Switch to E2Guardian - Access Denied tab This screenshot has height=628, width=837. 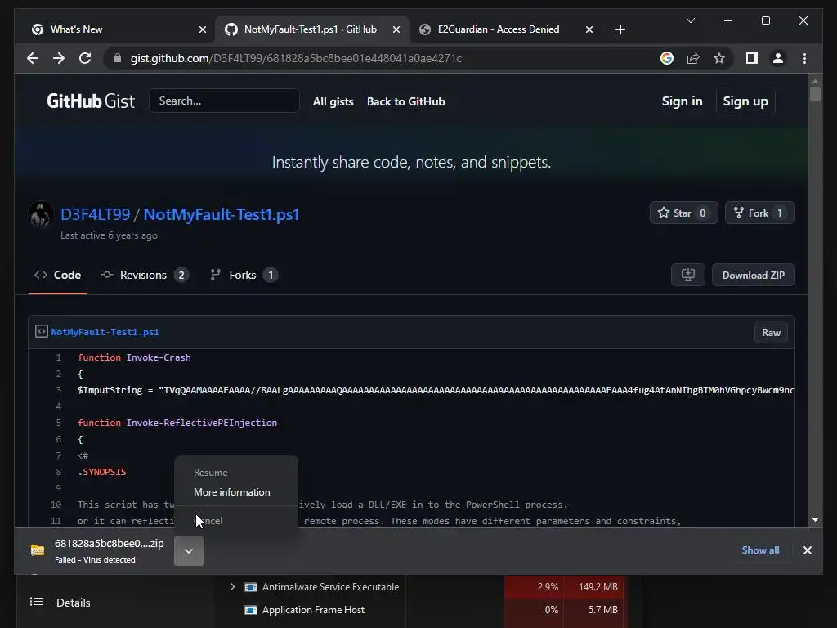click(x=504, y=29)
